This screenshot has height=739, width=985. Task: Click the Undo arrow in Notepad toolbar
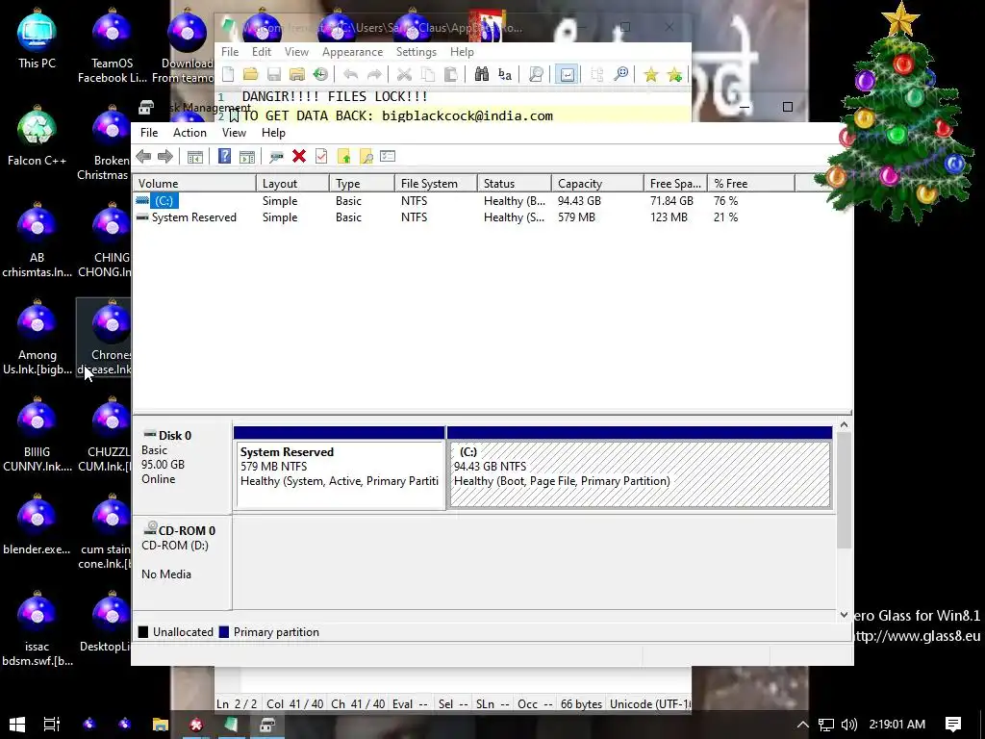[x=350, y=75]
